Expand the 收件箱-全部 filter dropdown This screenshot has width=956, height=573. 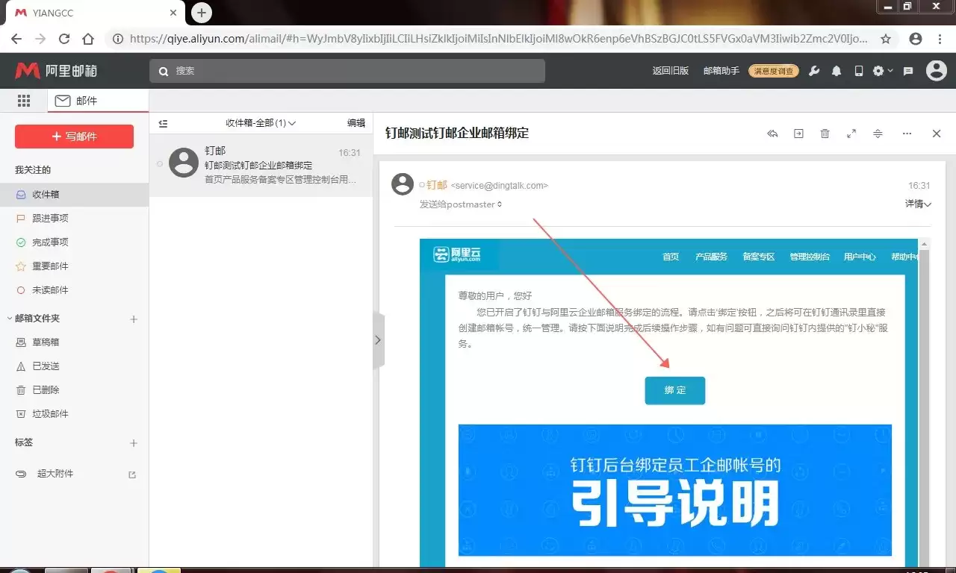tap(261, 123)
